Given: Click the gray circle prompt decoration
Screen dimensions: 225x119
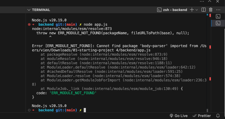Looking at the screenshot, I should pos(29,110).
